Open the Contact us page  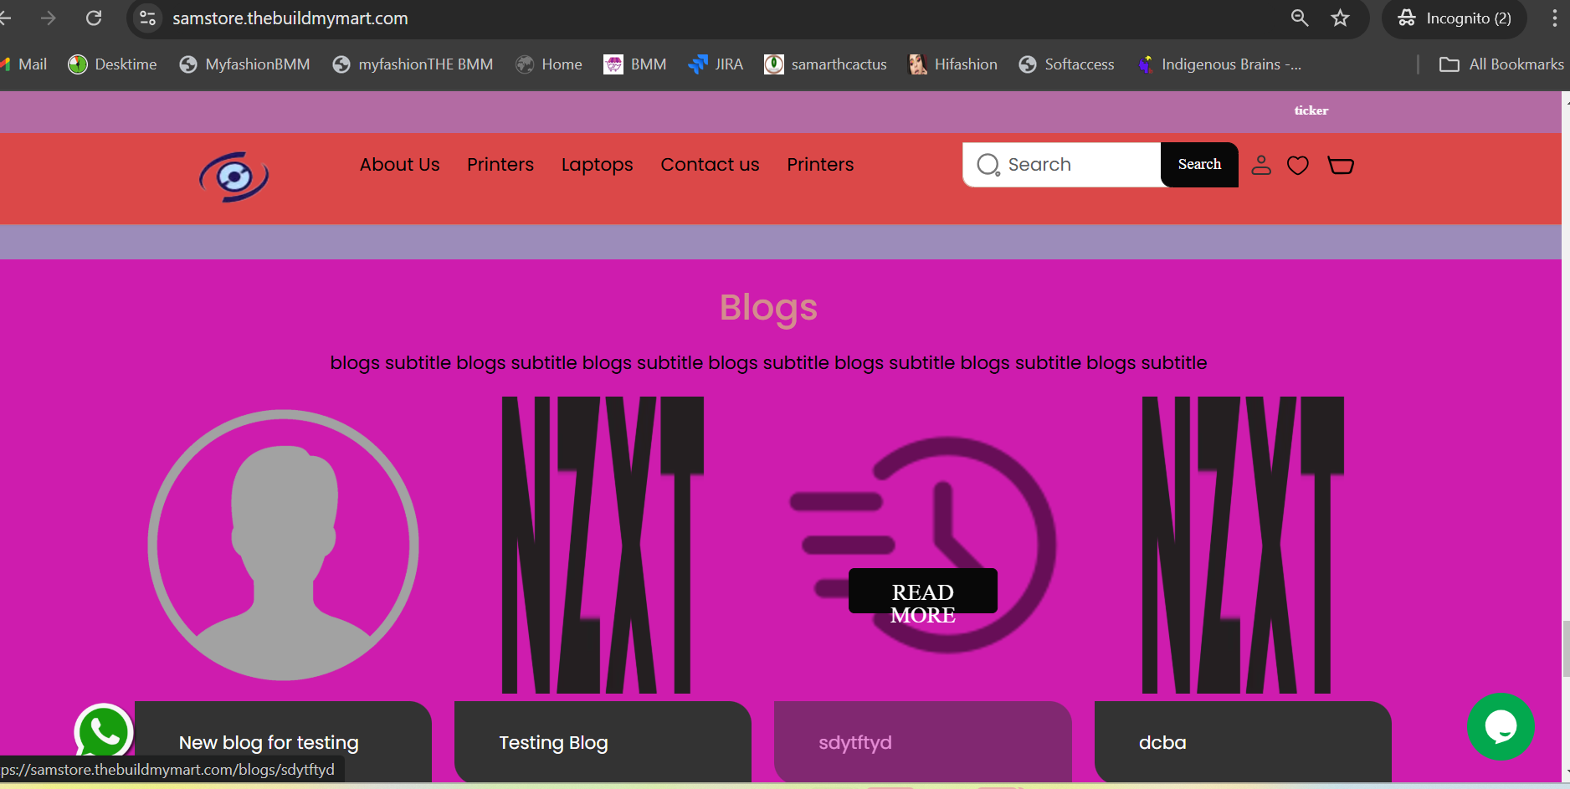(711, 165)
